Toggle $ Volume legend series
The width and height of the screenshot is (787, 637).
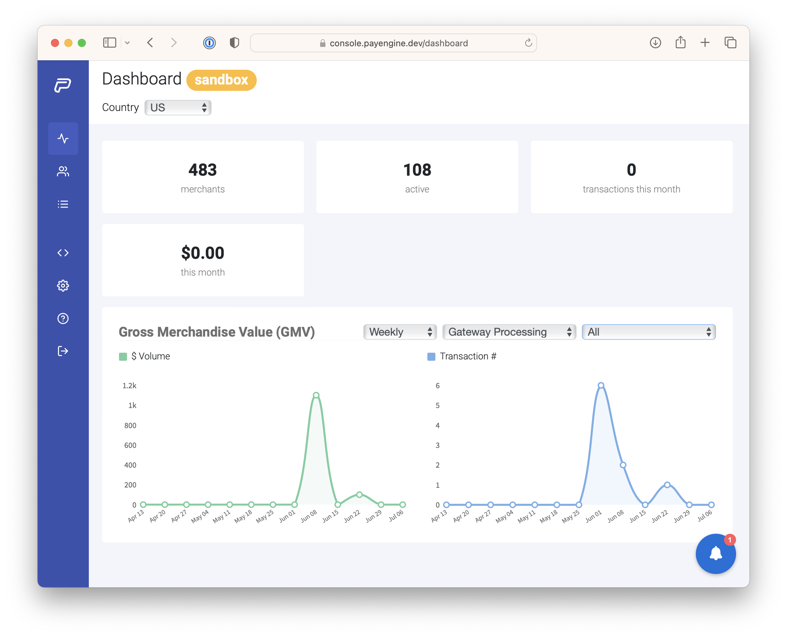(145, 356)
